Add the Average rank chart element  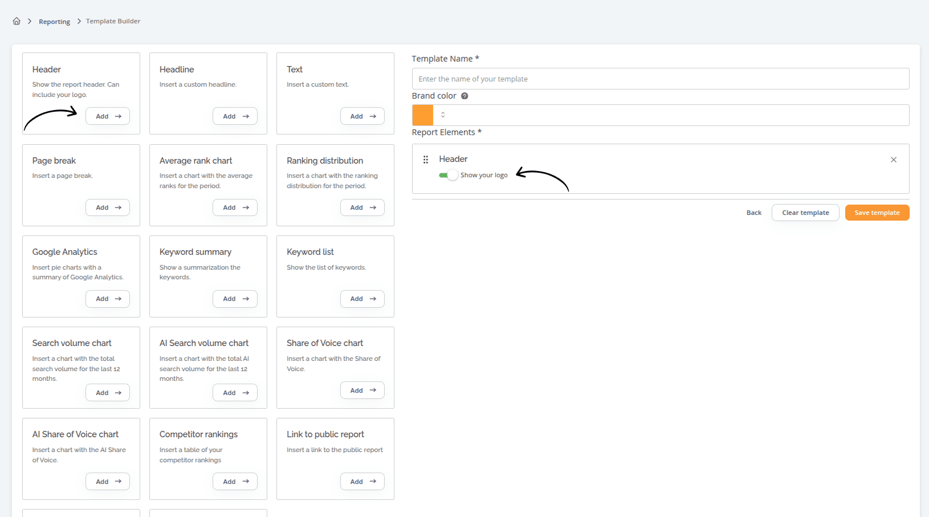[x=235, y=207]
